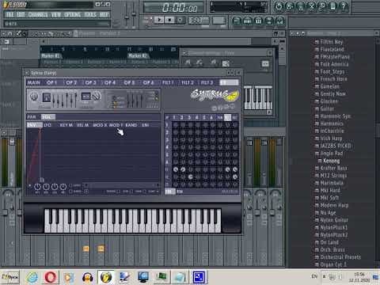Select the LFO articulator tab

click(47, 125)
